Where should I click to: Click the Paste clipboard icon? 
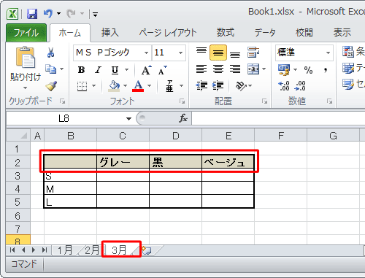[x=26, y=57]
